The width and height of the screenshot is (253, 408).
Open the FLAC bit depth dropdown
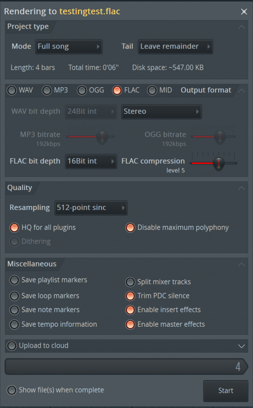click(91, 161)
